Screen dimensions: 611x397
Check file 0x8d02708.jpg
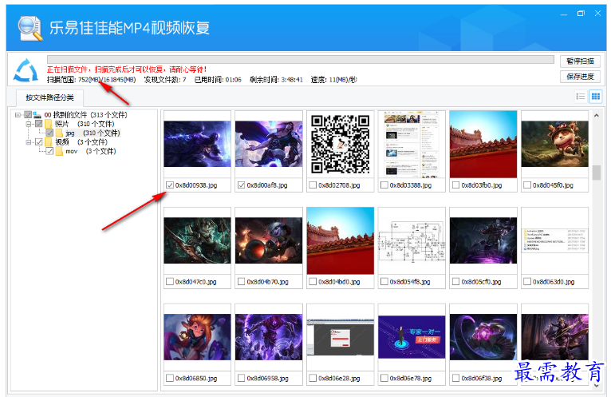click(313, 185)
